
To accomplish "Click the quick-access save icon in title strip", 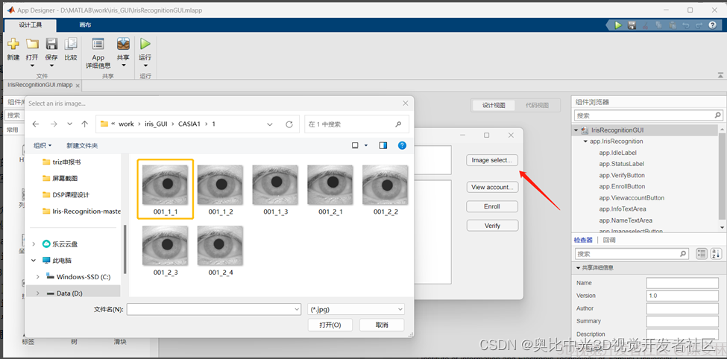I will 632,25.
